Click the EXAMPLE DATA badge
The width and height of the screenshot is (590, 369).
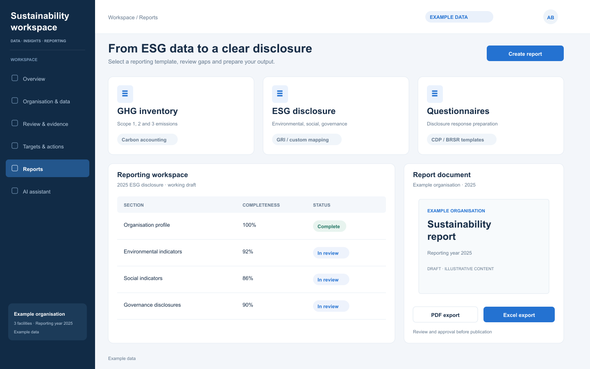pos(459,17)
